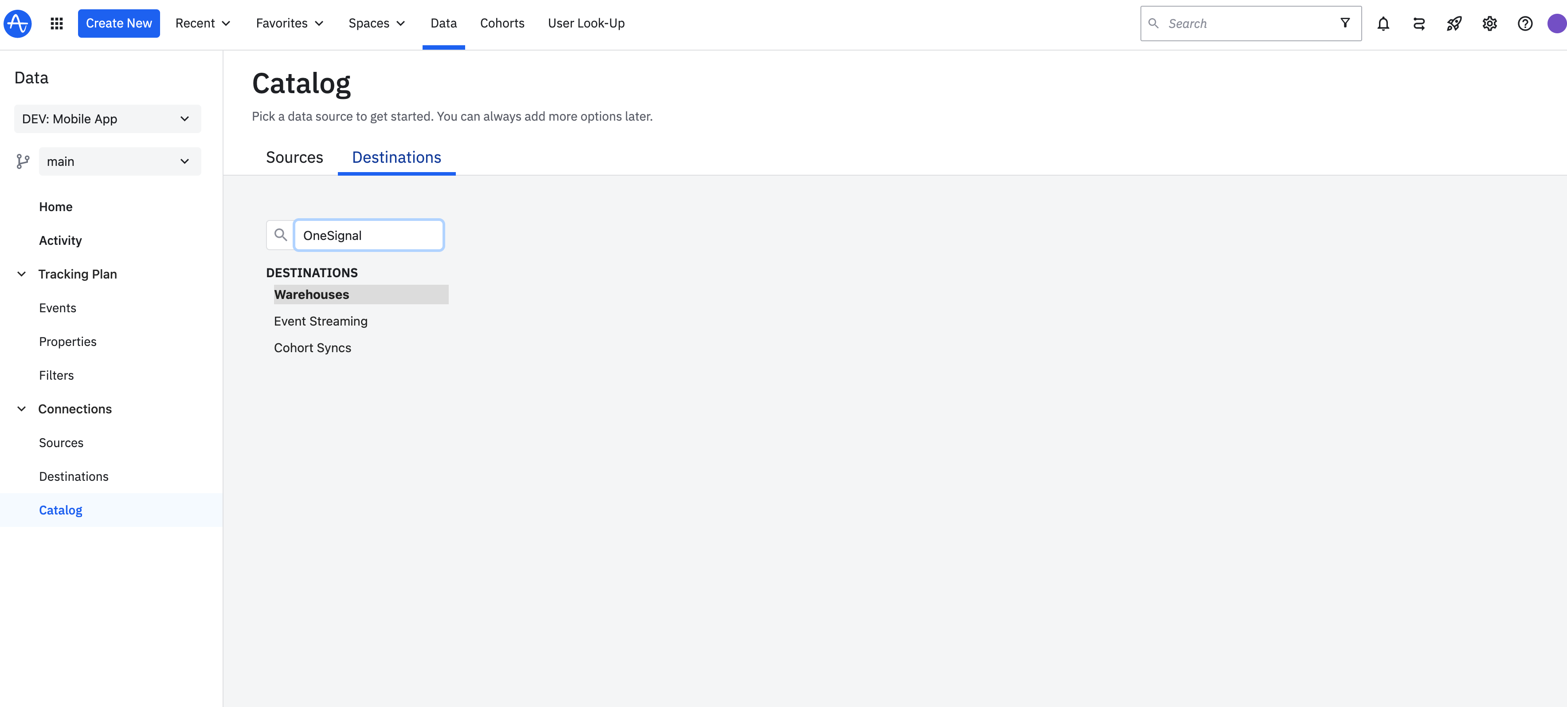The image size is (1567, 707).
Task: Collapse the Tracking Plan section
Action: tap(21, 274)
